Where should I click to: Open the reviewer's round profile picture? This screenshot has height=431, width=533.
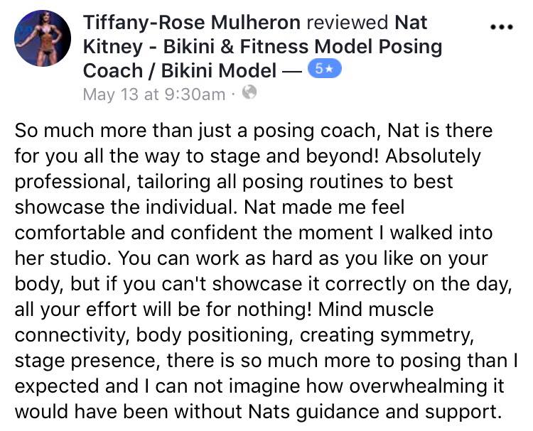click(43, 38)
